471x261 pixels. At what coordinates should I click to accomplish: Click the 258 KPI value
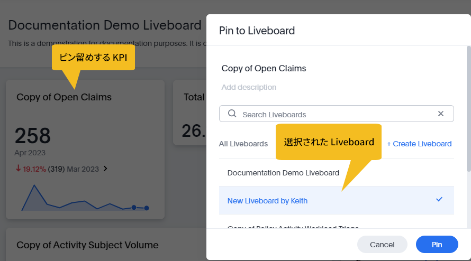click(x=33, y=136)
